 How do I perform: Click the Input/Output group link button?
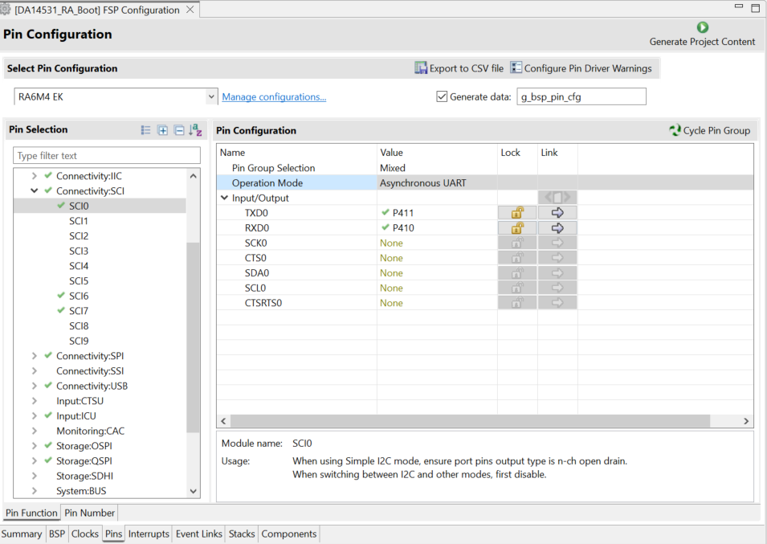(x=557, y=198)
